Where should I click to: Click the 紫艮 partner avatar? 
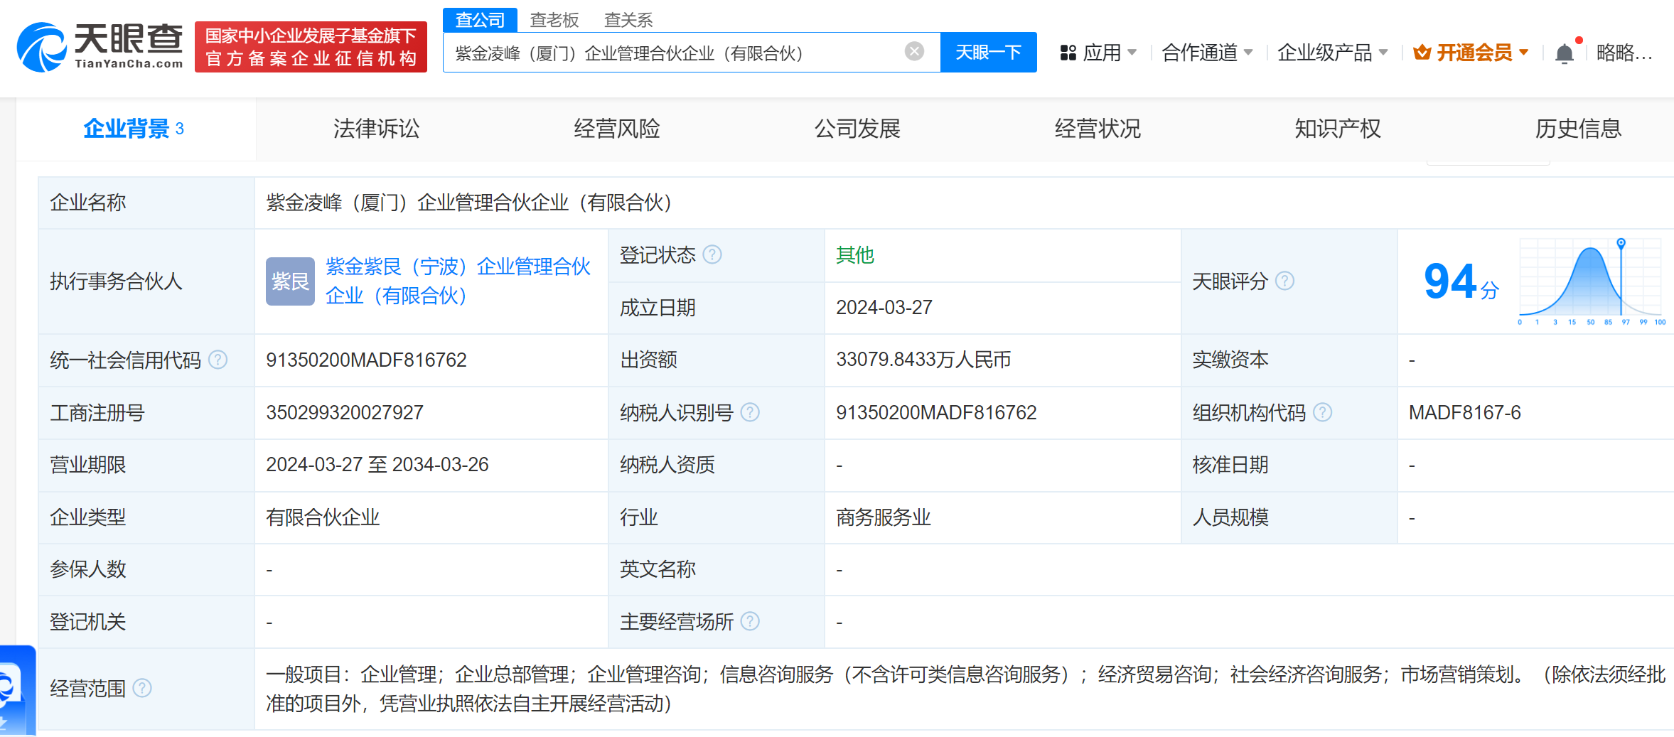click(x=290, y=281)
